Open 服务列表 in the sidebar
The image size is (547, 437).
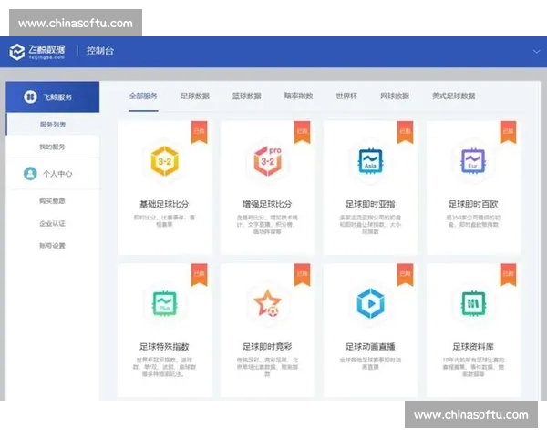point(53,125)
